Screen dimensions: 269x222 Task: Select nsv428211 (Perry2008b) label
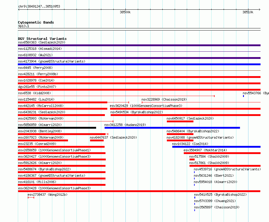(x=38, y=74)
